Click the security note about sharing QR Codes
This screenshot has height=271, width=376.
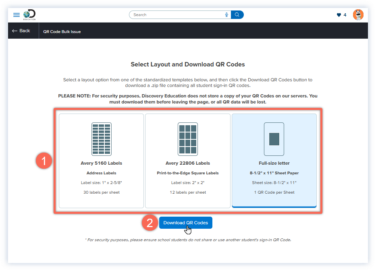point(188,239)
